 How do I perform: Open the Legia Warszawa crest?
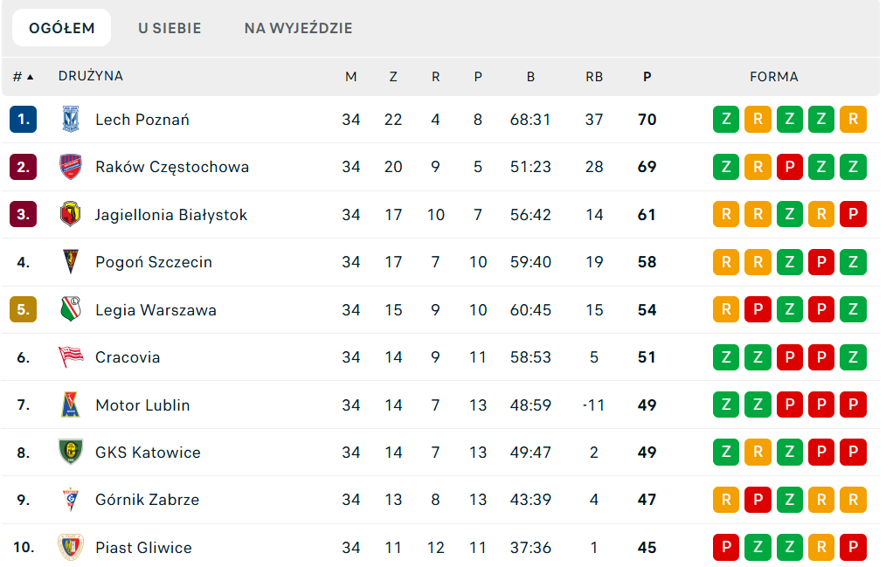pos(71,309)
